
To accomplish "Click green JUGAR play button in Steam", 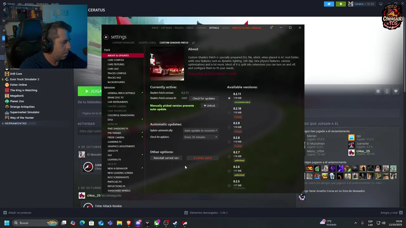I will coord(90,91).
